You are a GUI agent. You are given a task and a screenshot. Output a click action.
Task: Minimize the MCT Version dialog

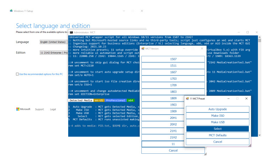tap(184, 48)
